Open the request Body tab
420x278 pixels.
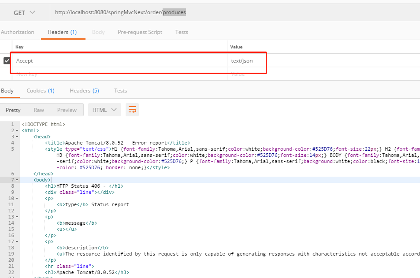pos(98,32)
